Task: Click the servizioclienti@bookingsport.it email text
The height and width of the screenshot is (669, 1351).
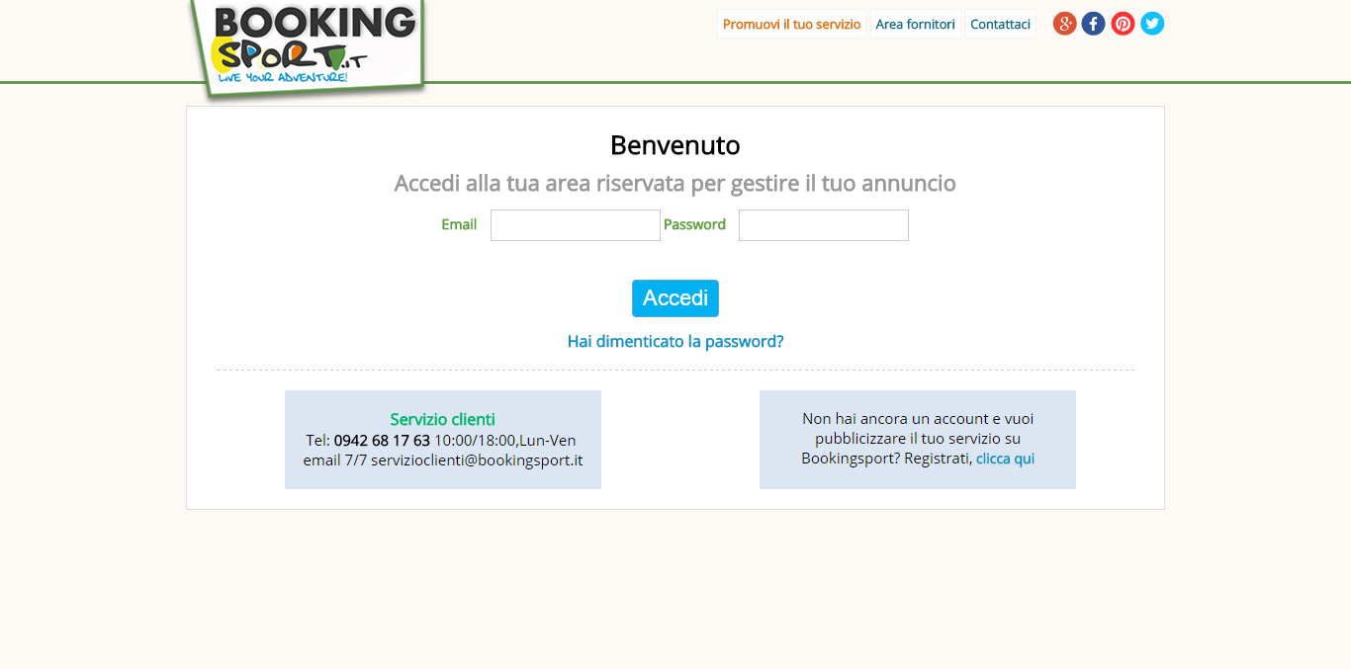Action: point(477,460)
